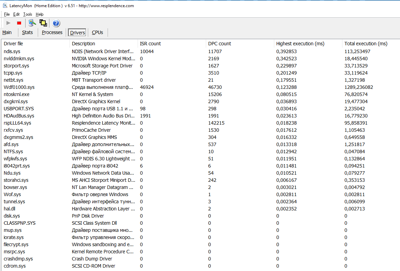
Task: Sort by the Driver file column header
Action: [x=35, y=44]
